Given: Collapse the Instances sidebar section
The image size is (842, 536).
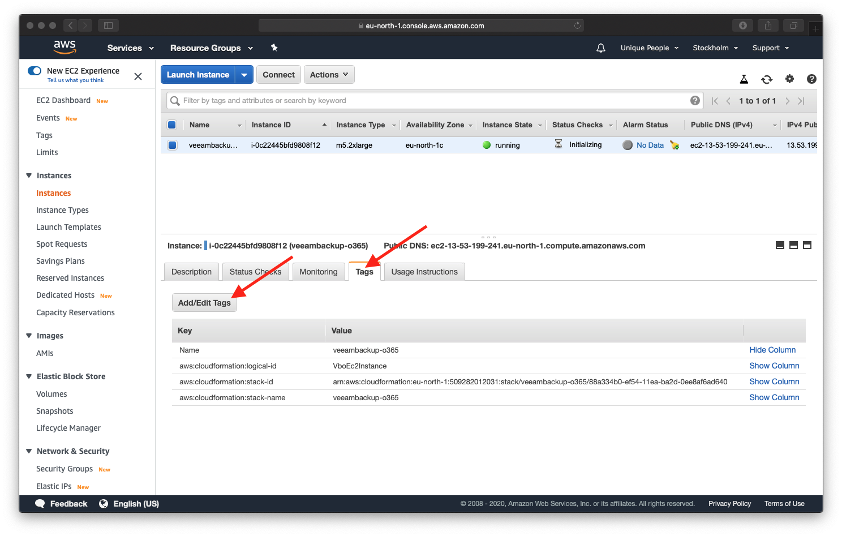Looking at the screenshot, I should 29,175.
